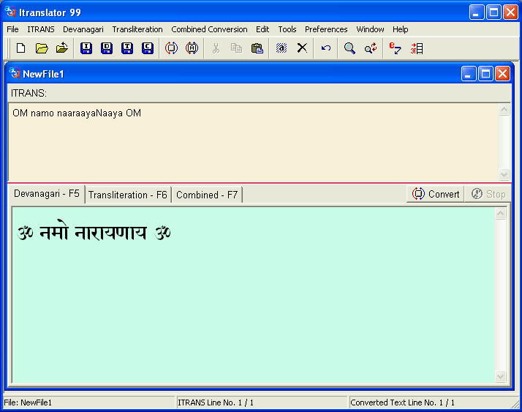Click the Convert All icon with letter A

click(x=192, y=48)
